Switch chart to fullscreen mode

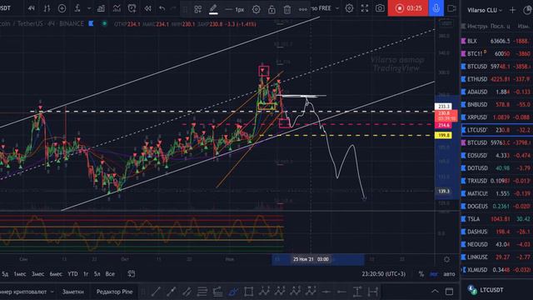365,8
